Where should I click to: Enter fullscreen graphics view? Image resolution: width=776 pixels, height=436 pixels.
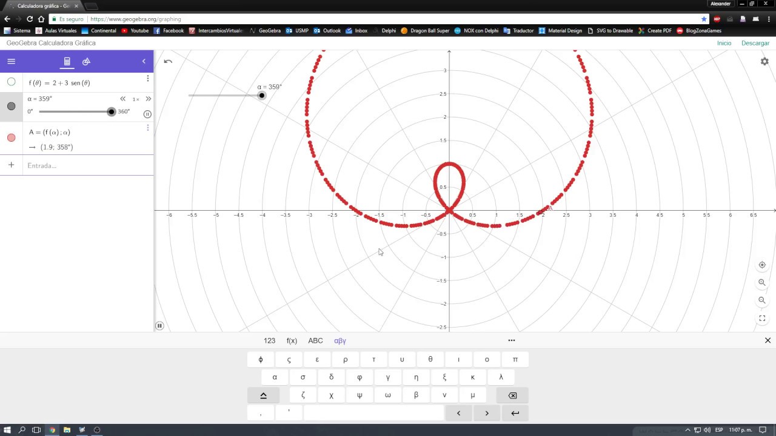coord(762,318)
